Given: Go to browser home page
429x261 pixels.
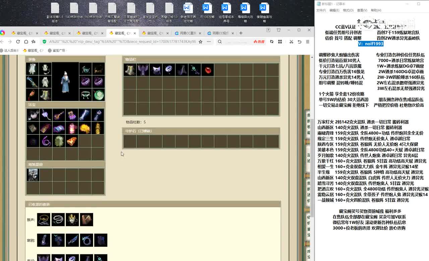Looking at the screenshot, I should (x=26, y=42).
